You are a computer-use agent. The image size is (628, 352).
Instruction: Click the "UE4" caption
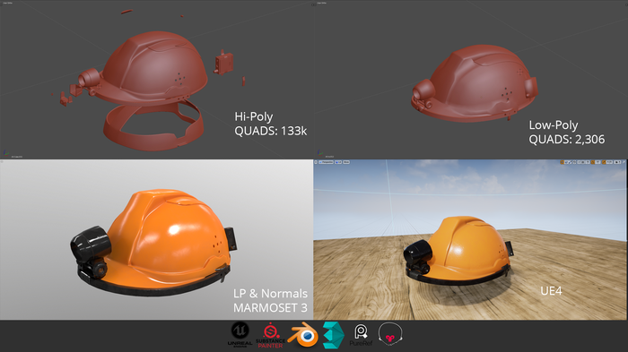[551, 291]
